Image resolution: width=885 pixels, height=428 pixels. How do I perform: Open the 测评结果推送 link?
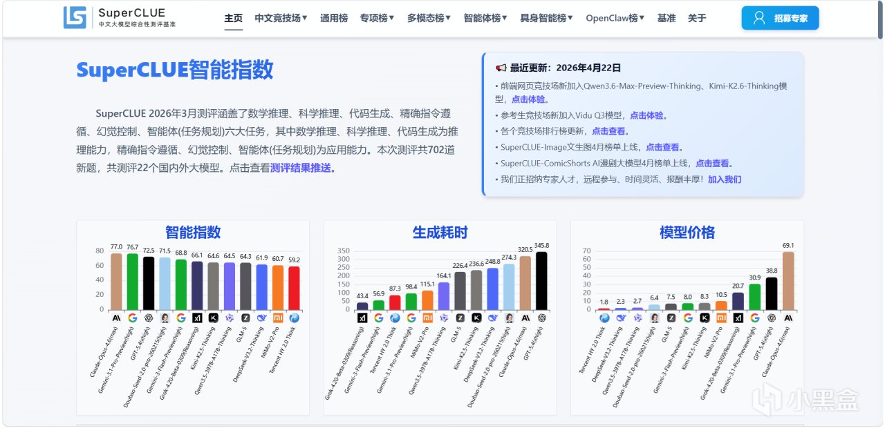click(x=301, y=168)
